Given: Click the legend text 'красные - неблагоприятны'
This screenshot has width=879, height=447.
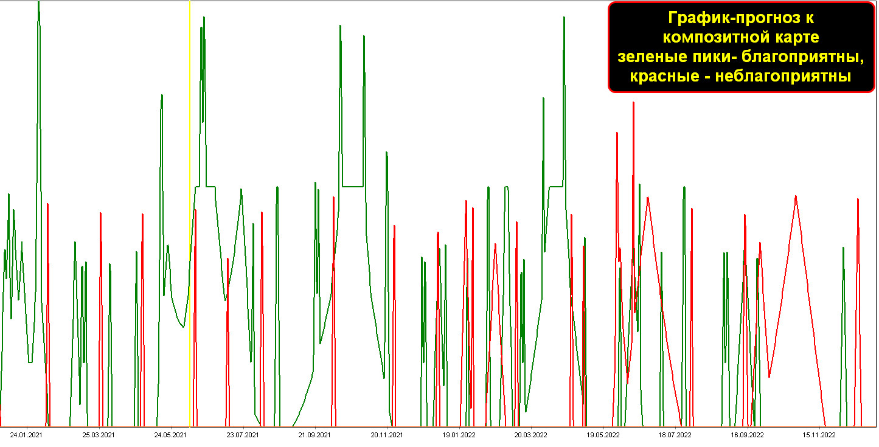Looking at the screenshot, I should [x=740, y=77].
